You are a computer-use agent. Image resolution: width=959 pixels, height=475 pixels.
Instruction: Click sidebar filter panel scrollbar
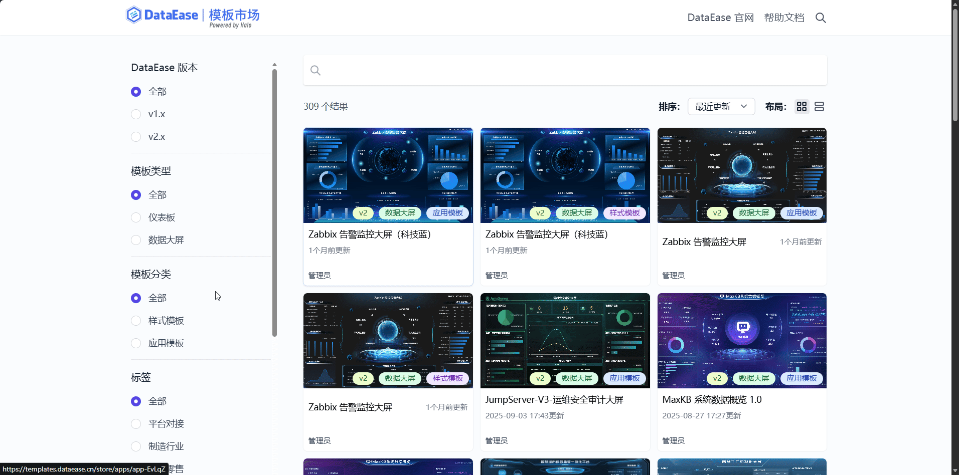(x=274, y=203)
